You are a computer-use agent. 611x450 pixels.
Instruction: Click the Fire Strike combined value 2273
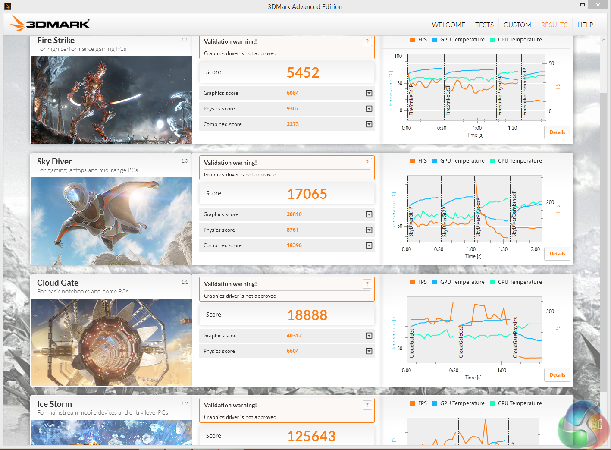tap(293, 124)
